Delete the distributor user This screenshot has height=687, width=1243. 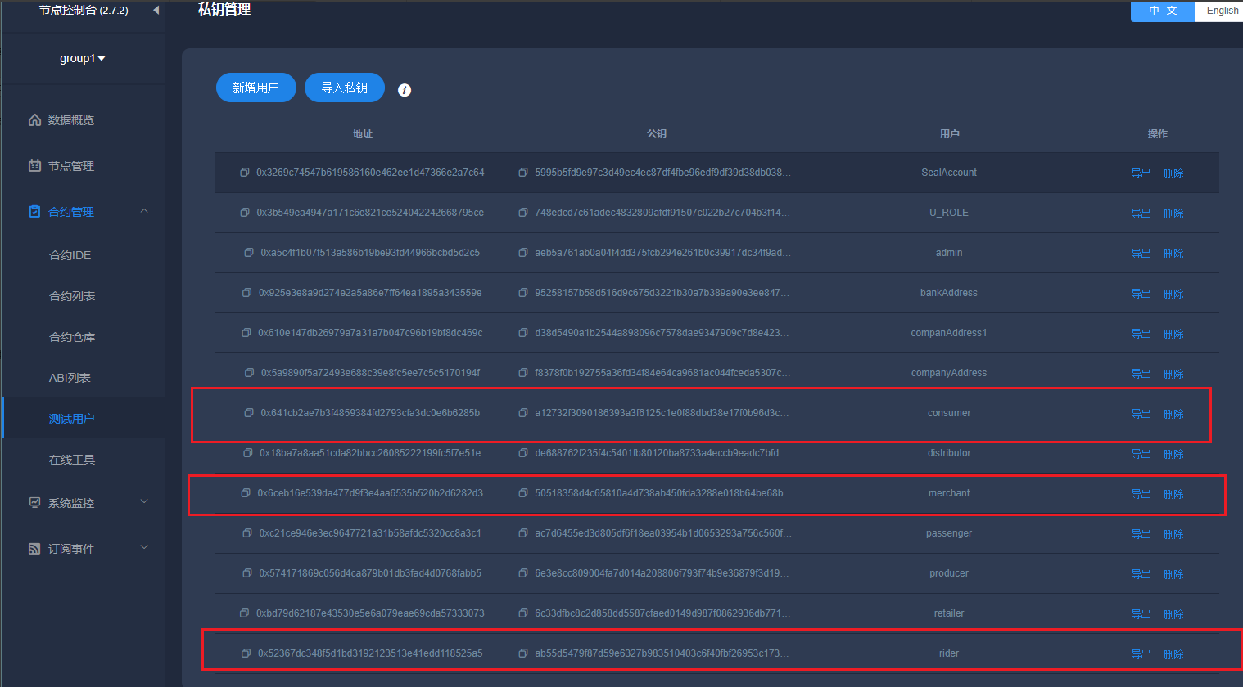tap(1173, 454)
